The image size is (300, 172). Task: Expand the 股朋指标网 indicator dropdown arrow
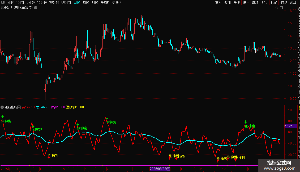(x=2, y=107)
